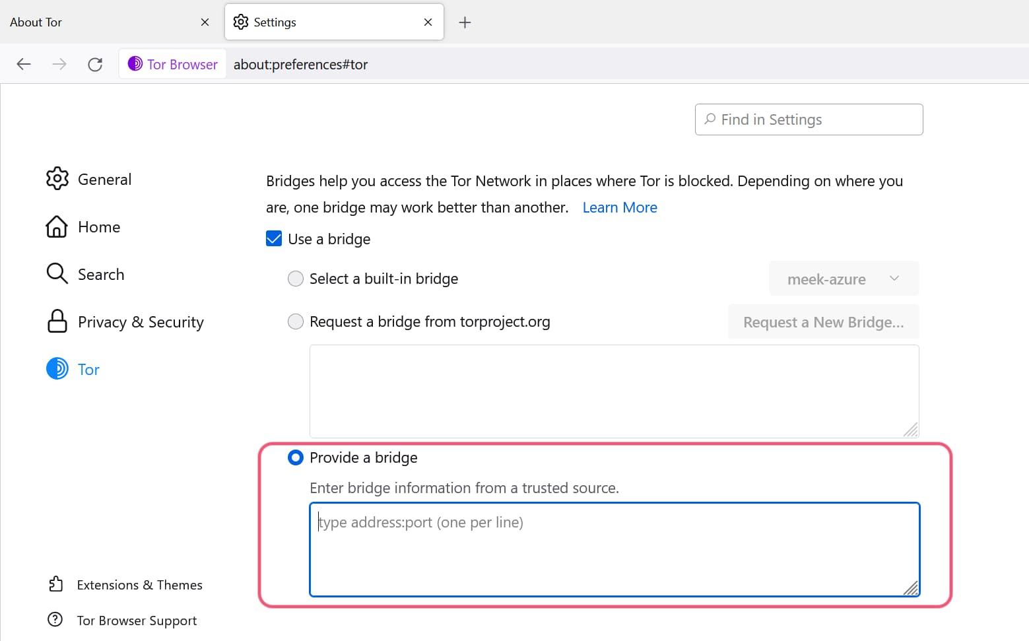Go back with the back arrow

click(x=24, y=64)
